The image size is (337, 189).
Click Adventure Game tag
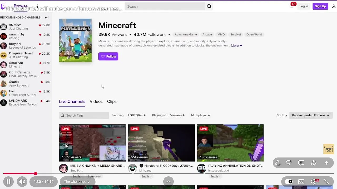(x=186, y=34)
